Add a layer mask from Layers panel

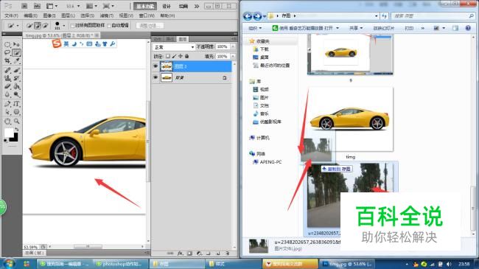189,253
